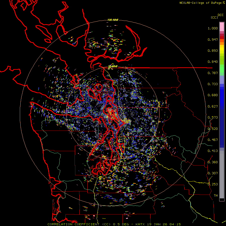This screenshot has width=226, height=226.
Task: Click the 0.413 legend value
Action: pos(213,151)
